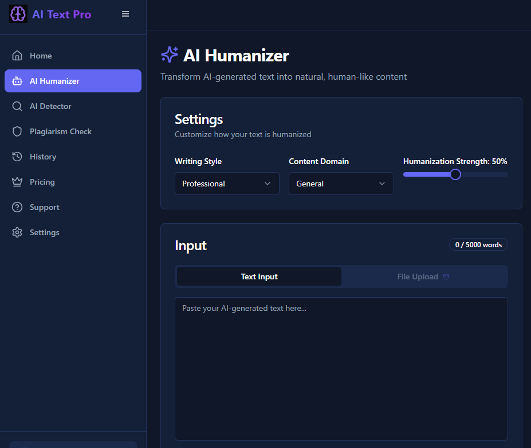
Task: Select the Home icon in the sidebar
Action: click(x=17, y=55)
